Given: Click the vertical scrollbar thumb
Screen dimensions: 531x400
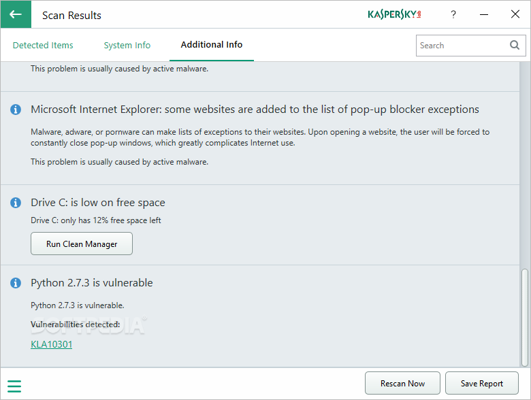Looking at the screenshot, I should [x=525, y=318].
